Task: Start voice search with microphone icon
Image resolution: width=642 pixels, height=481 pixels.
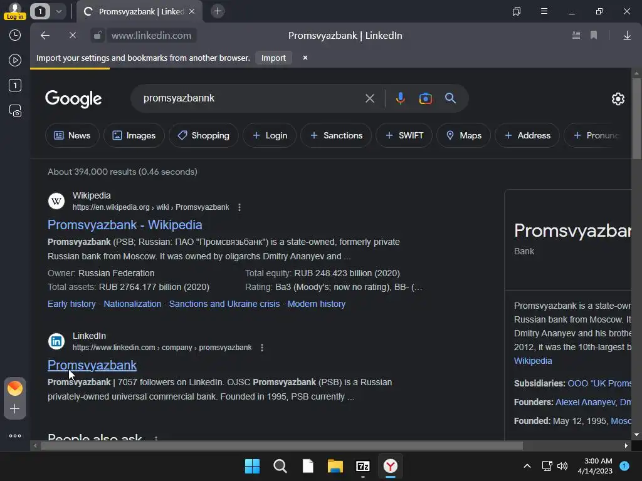Action: 401,98
